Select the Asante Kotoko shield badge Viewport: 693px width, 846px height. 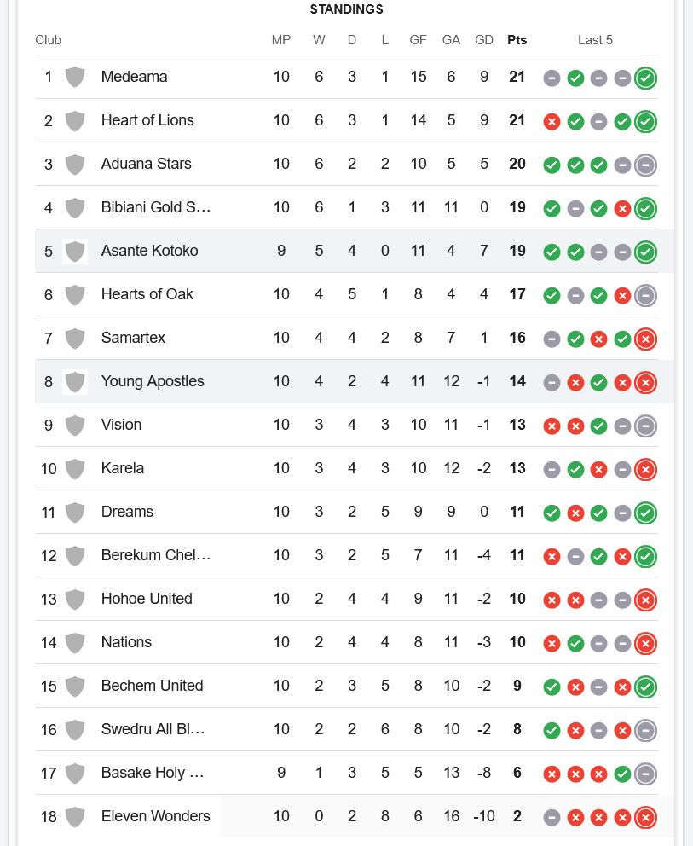point(75,251)
